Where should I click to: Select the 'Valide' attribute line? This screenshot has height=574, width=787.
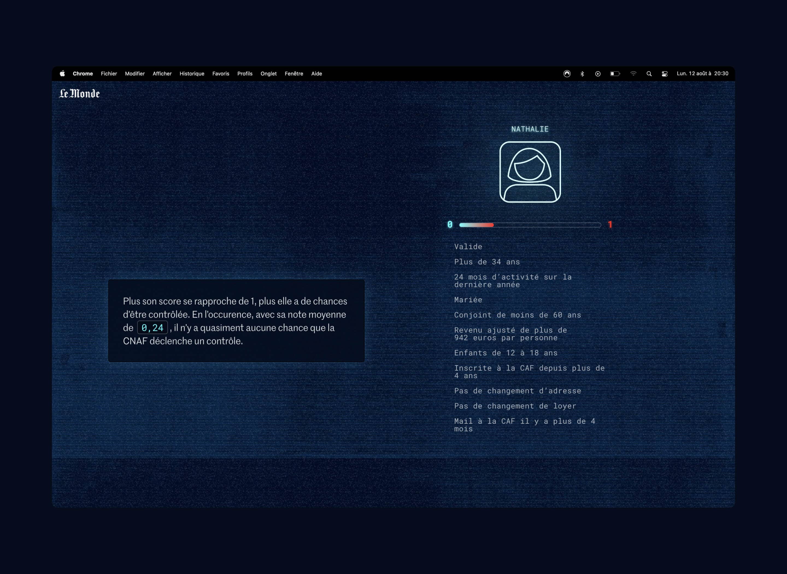468,247
